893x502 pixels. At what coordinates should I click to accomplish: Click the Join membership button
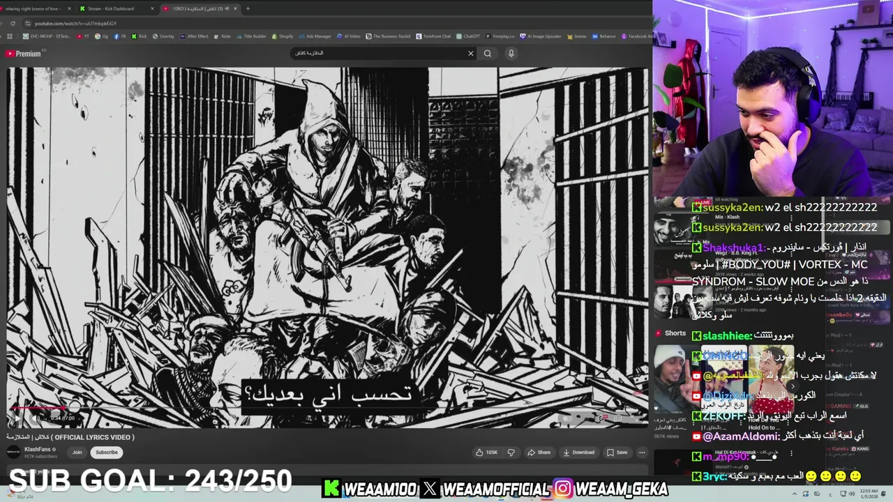click(x=77, y=452)
